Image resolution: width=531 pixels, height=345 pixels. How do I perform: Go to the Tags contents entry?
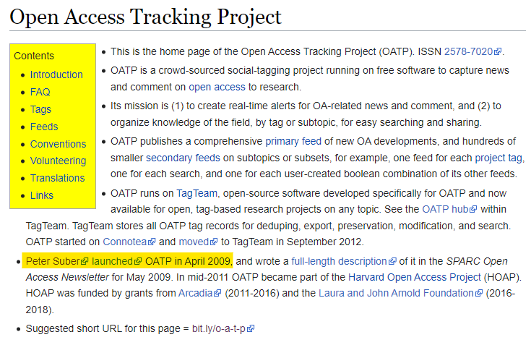40,109
